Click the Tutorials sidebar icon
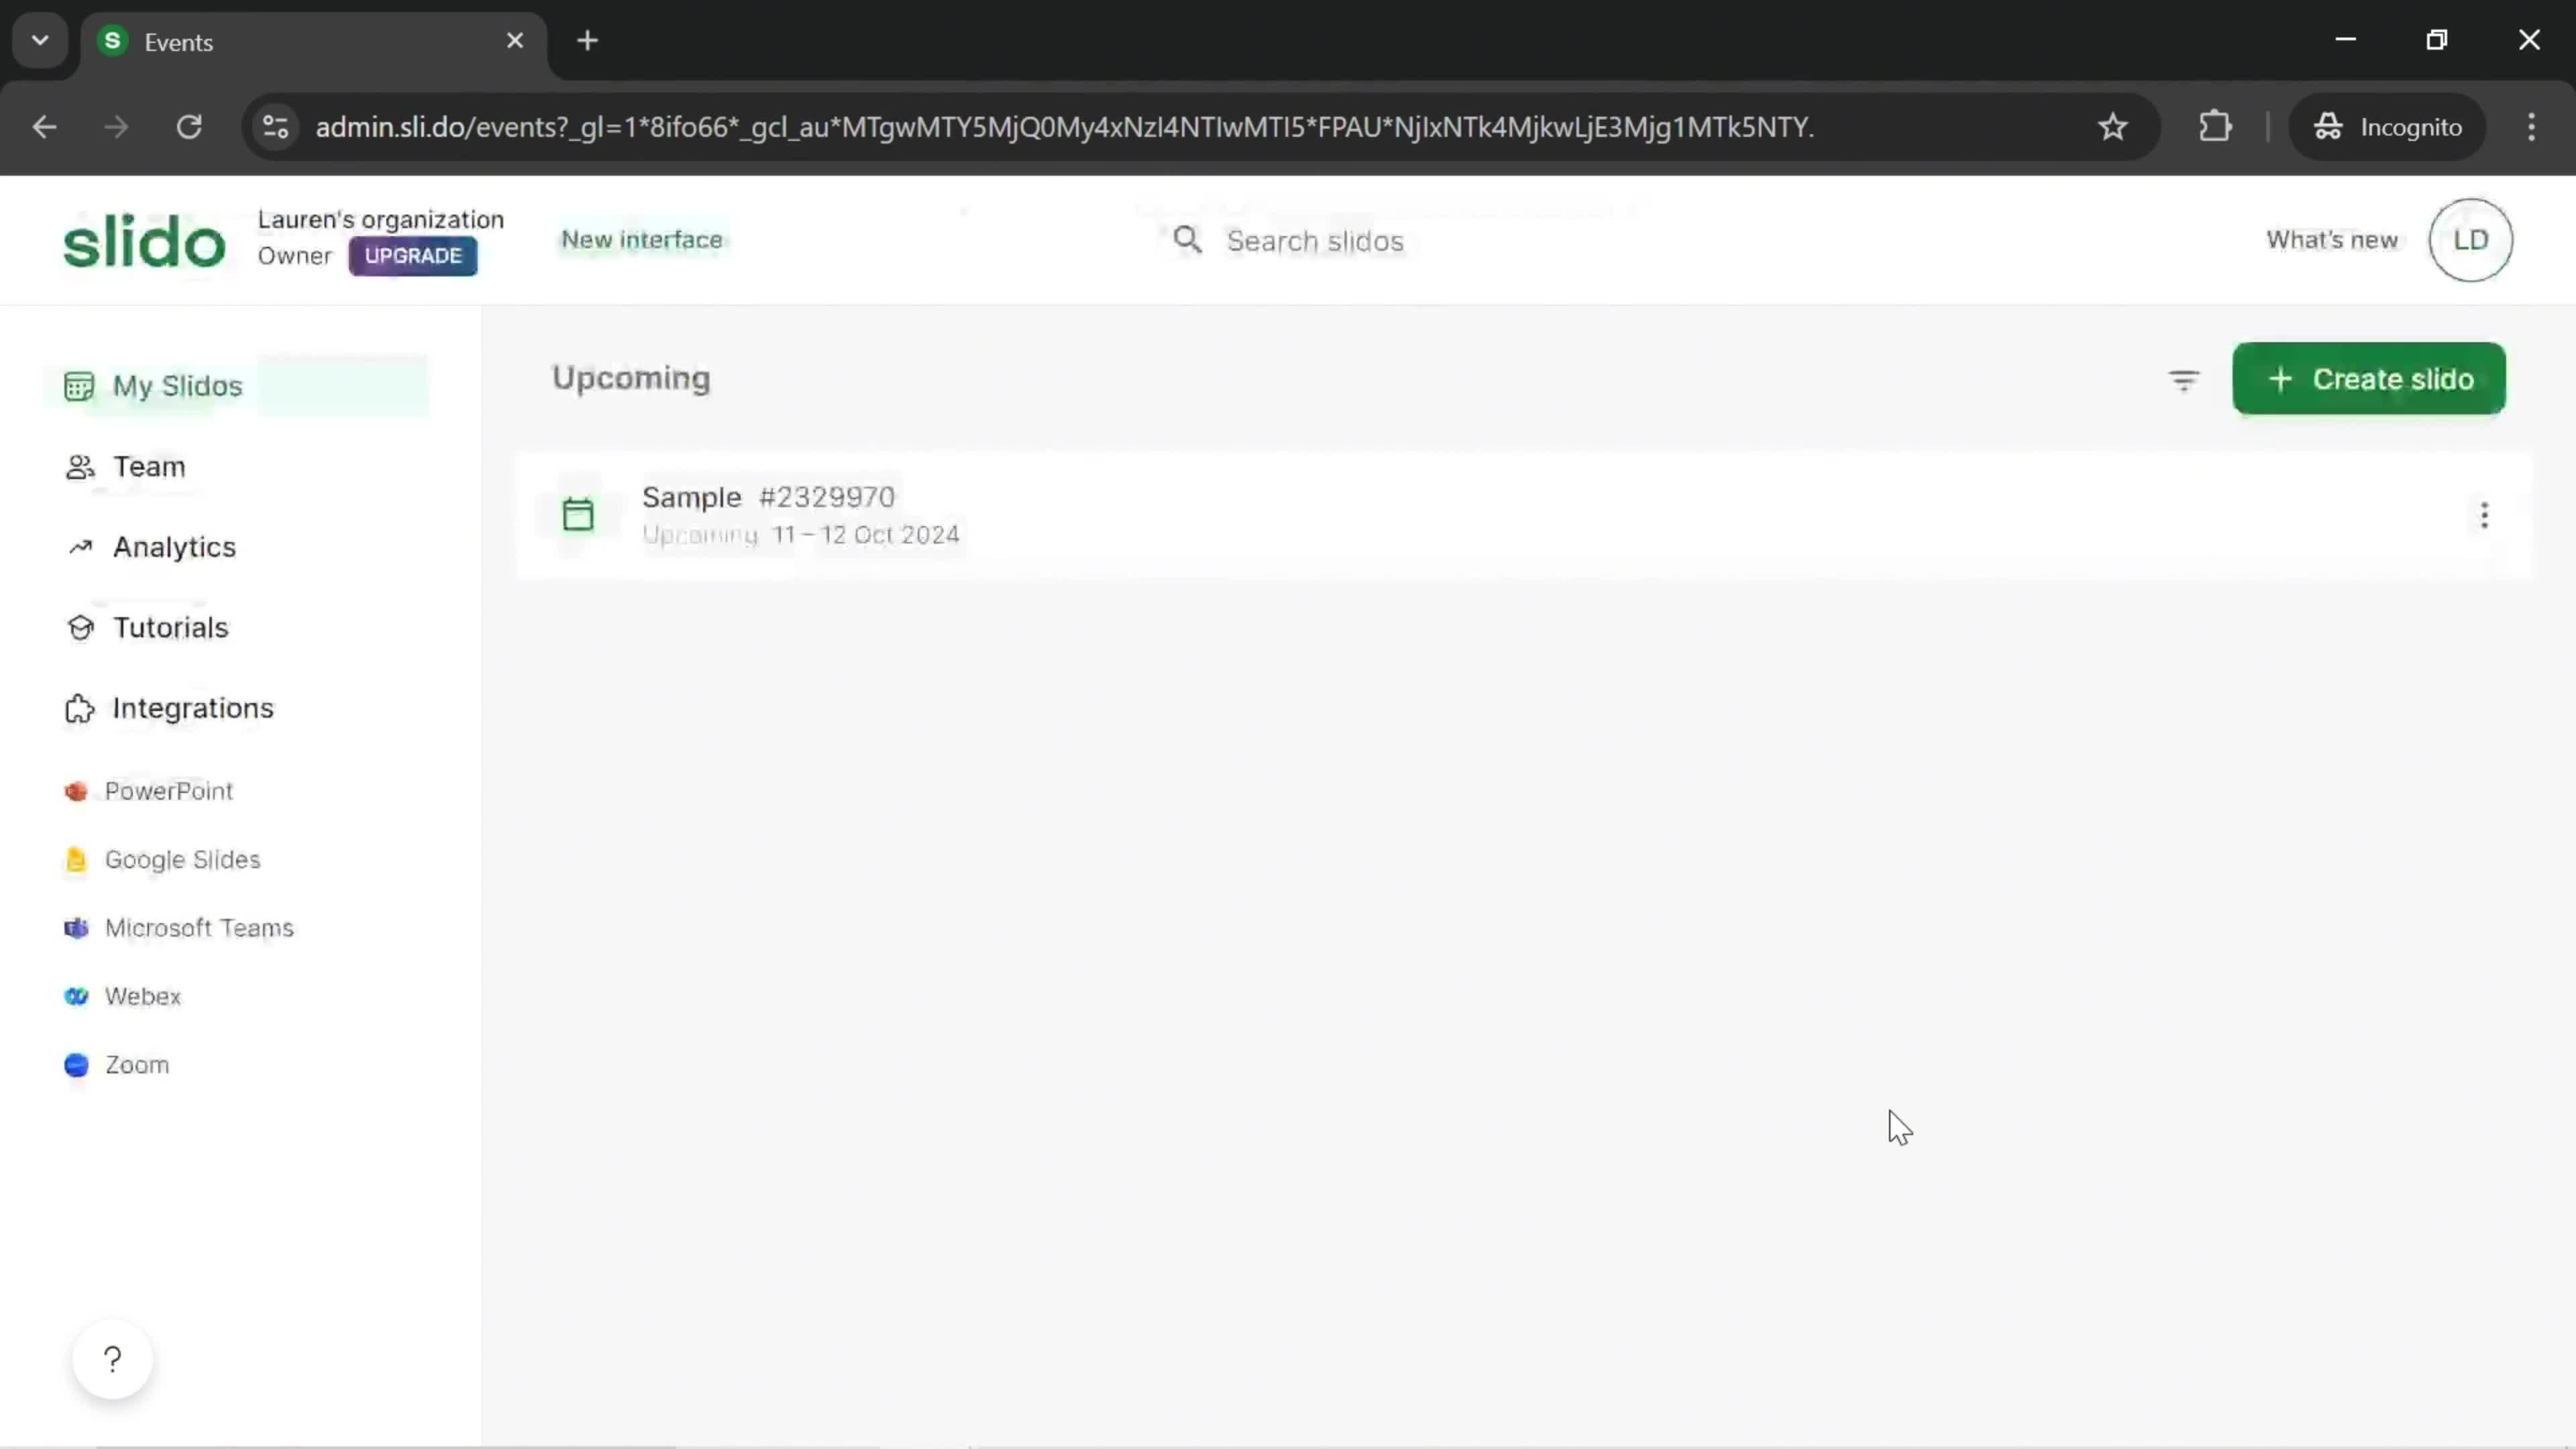Image resolution: width=2576 pixels, height=1449 pixels. coord(78,627)
